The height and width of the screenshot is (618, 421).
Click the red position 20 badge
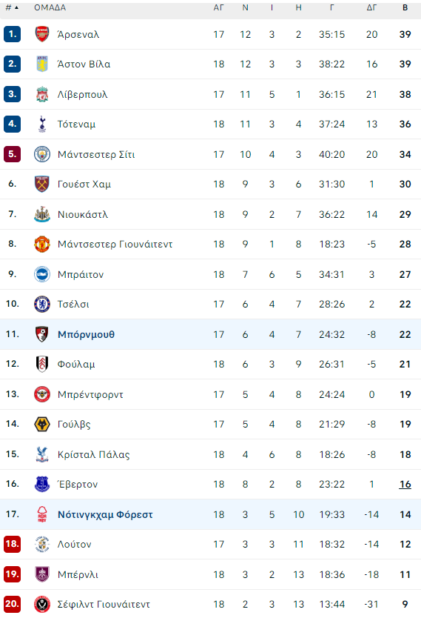point(12,604)
